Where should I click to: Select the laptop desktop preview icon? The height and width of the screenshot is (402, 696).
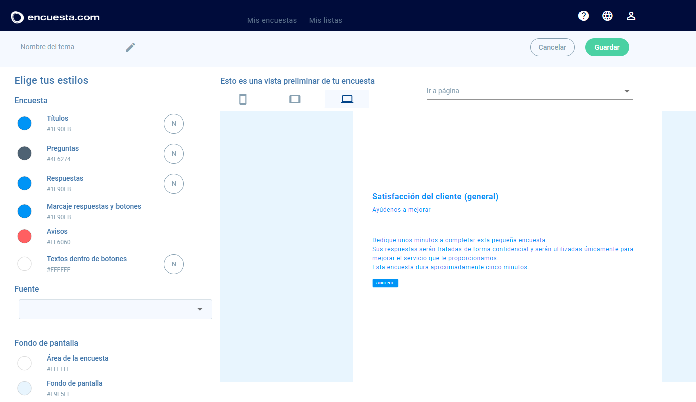(347, 99)
